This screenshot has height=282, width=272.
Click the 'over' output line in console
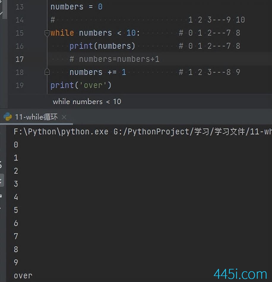pos(23,275)
